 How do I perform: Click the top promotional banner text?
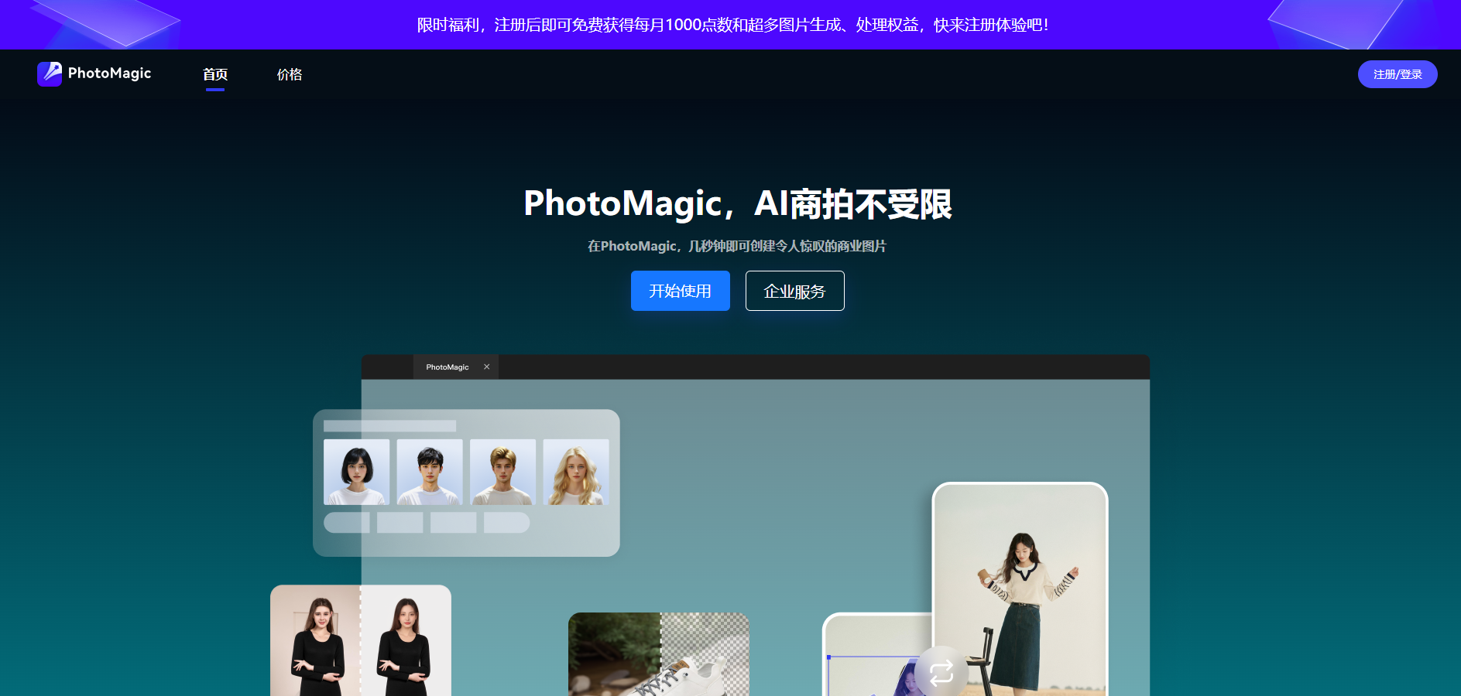[x=732, y=25]
